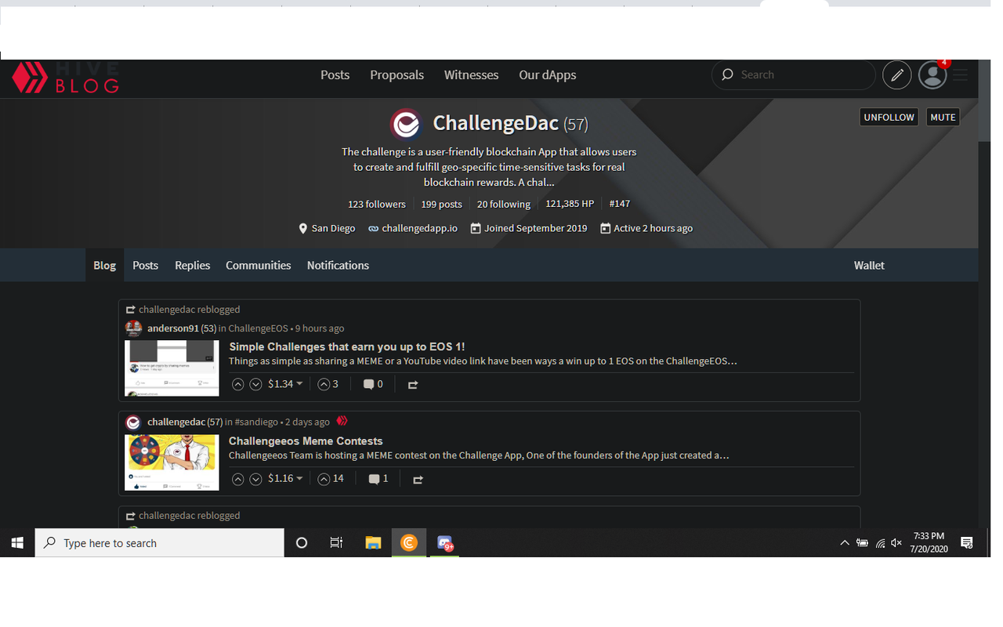Show hidden system tray icons
The image size is (1003, 627).
(845, 542)
